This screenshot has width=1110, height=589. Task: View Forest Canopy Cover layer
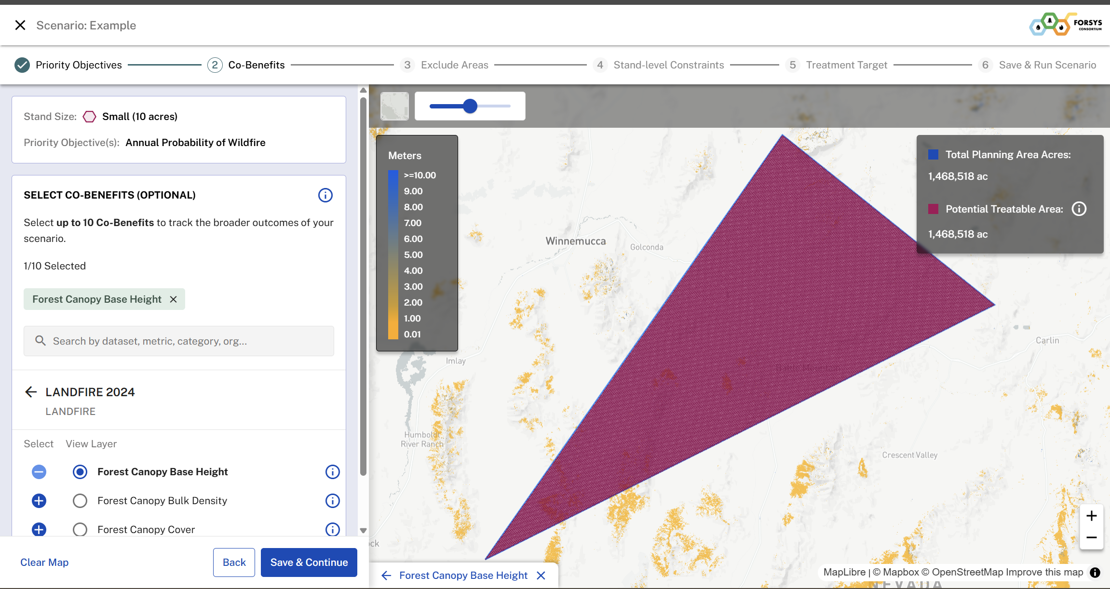pyautogui.click(x=80, y=529)
